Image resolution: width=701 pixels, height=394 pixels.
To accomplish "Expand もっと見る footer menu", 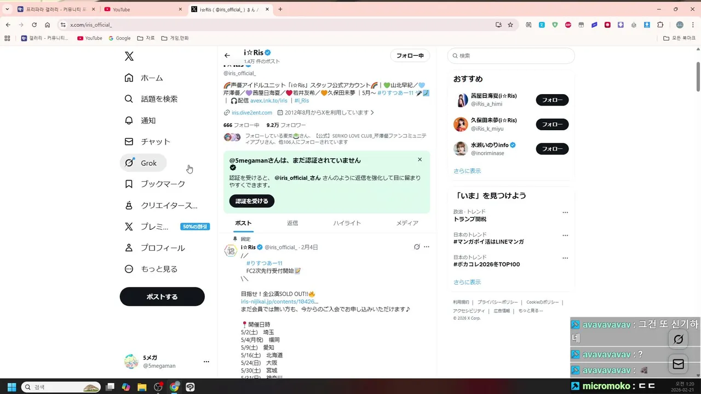I will [x=531, y=311].
